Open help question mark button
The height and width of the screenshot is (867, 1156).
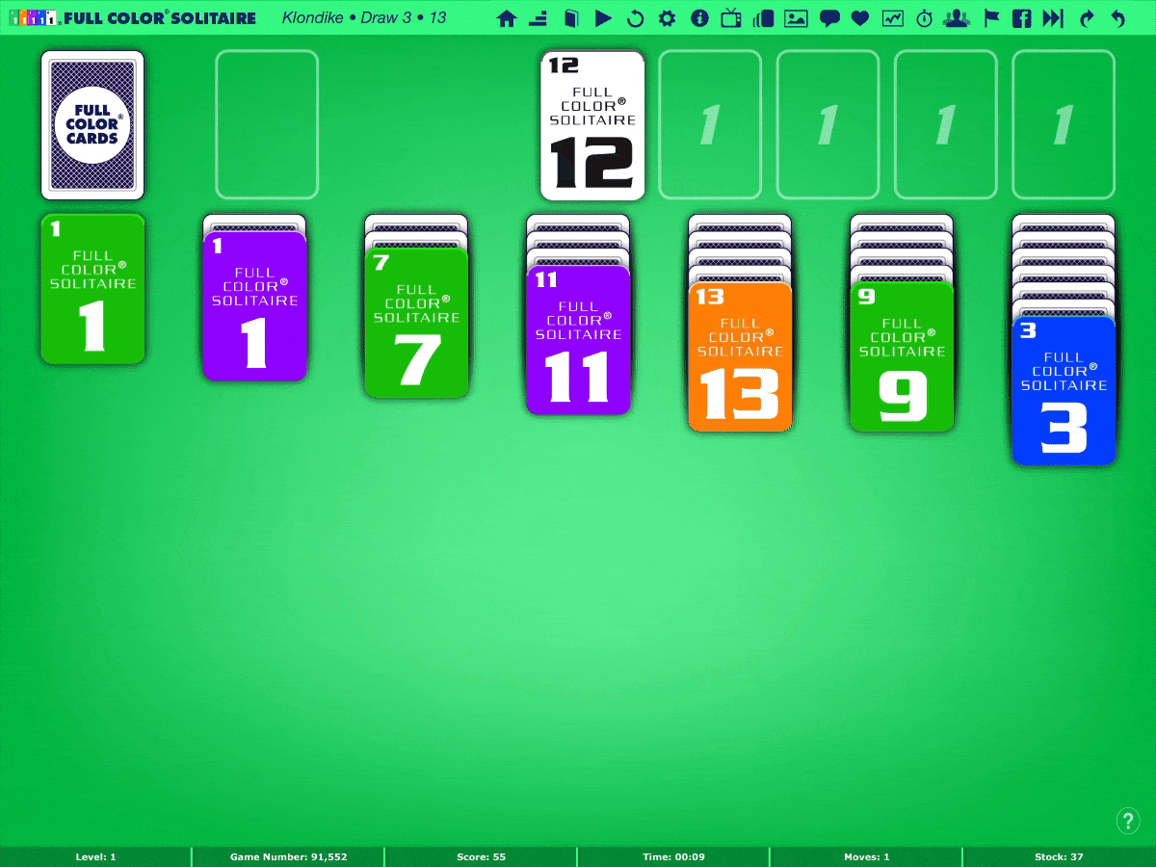pos(1128,821)
